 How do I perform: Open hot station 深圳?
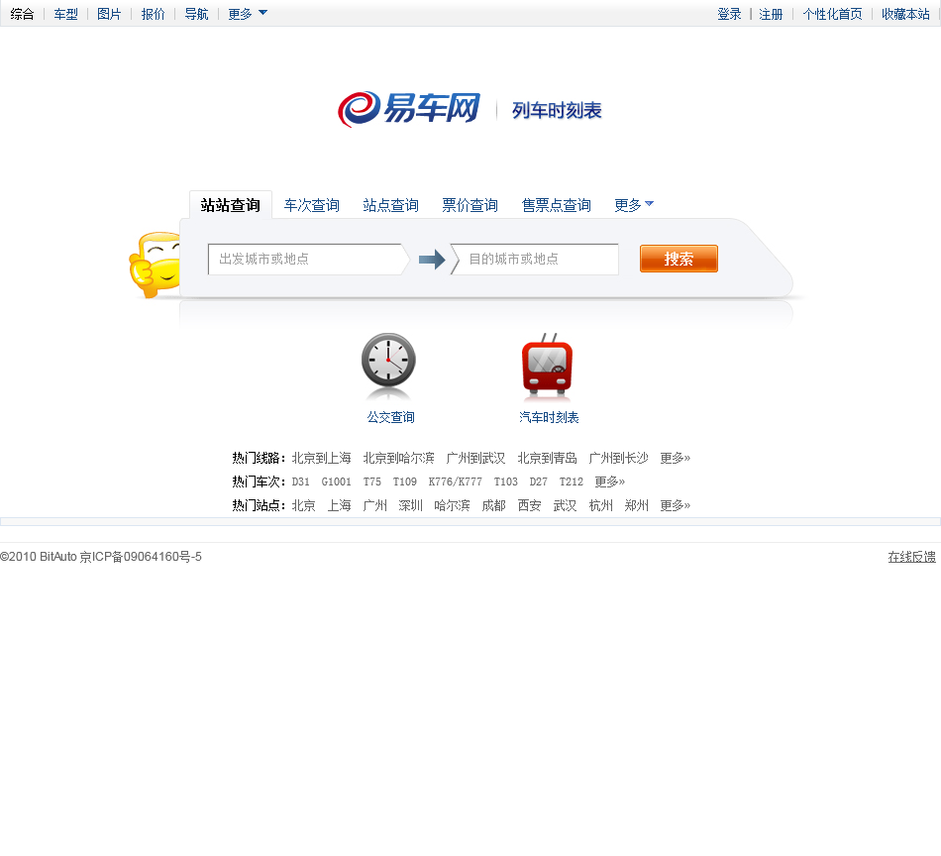point(410,505)
